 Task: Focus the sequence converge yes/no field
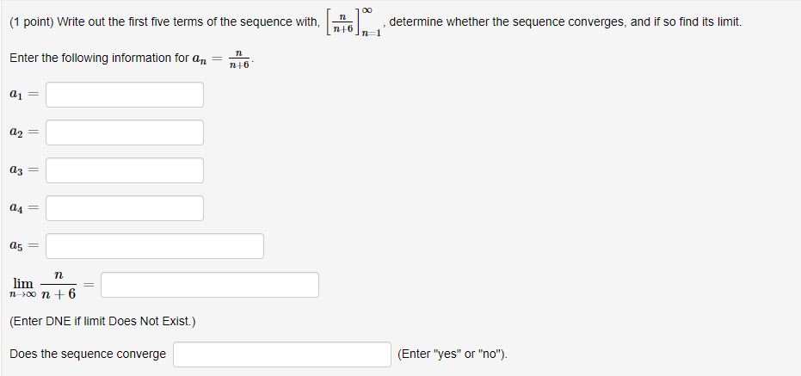[282, 354]
